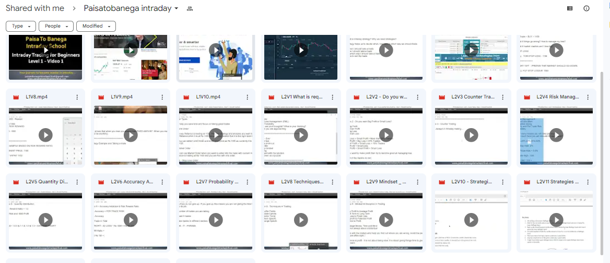Image resolution: width=610 pixels, height=263 pixels.
Task: Click three-dot menu on L2V4 Risk Management
Action: pyautogui.click(x=588, y=97)
